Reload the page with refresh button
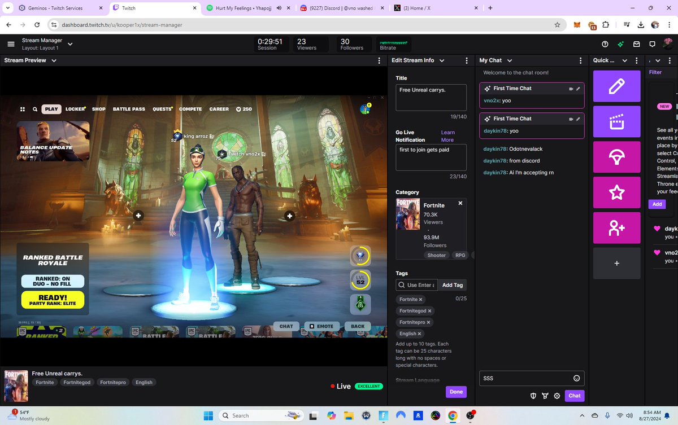678x425 pixels. click(x=37, y=25)
